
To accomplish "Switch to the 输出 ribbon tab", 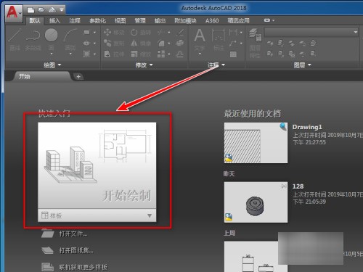I will 160,20.
